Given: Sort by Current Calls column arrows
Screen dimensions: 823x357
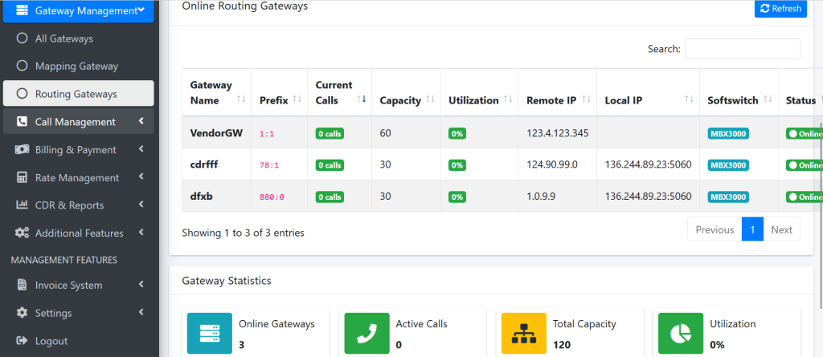Looking at the screenshot, I should click(362, 99).
